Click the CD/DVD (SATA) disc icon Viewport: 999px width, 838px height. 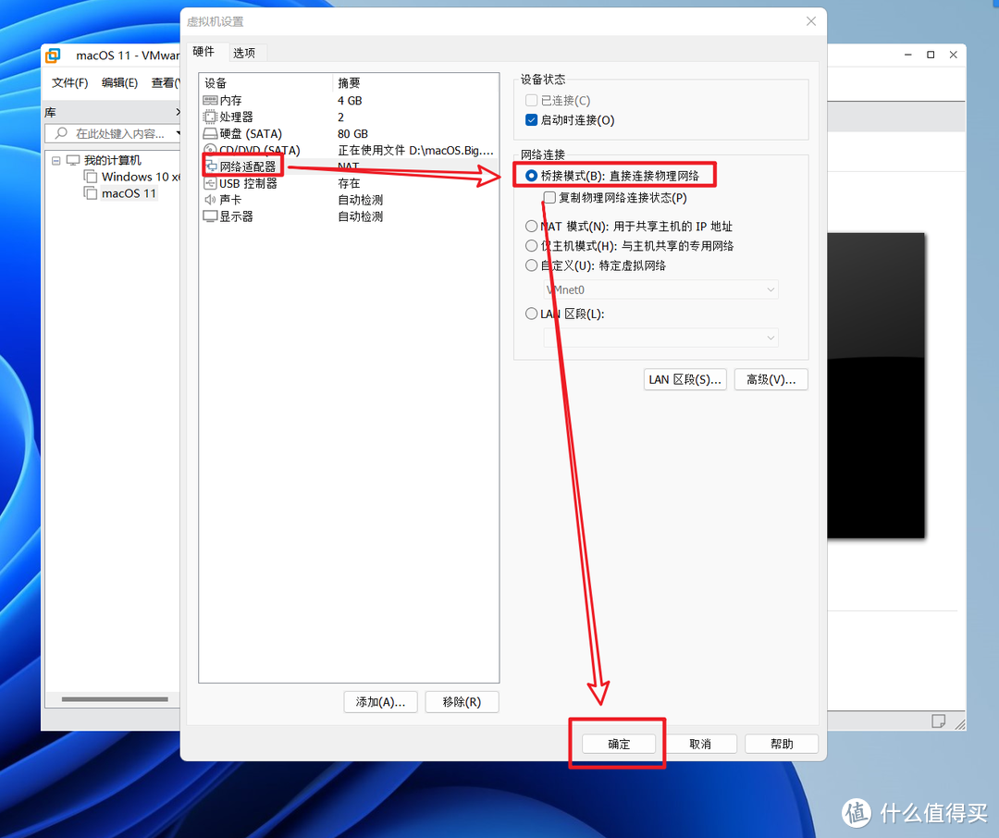point(210,151)
